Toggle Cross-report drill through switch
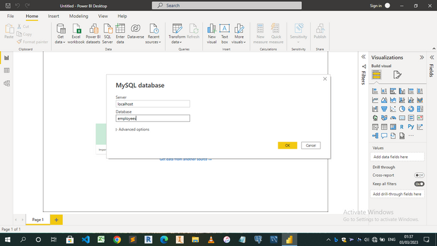437x246 pixels. [x=419, y=175]
